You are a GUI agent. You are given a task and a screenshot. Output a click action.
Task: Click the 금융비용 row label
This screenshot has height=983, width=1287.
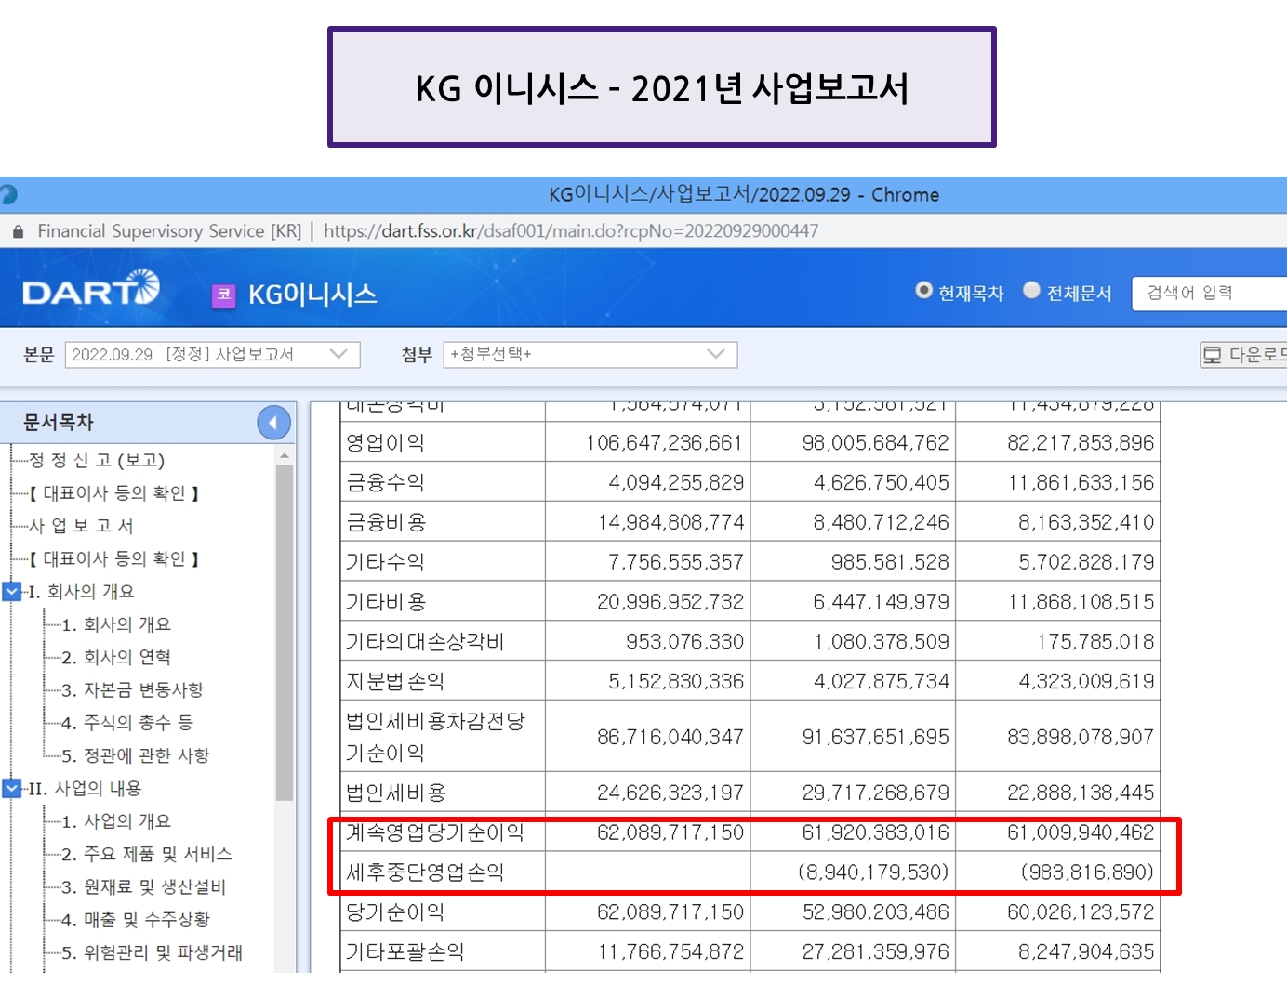(x=386, y=523)
